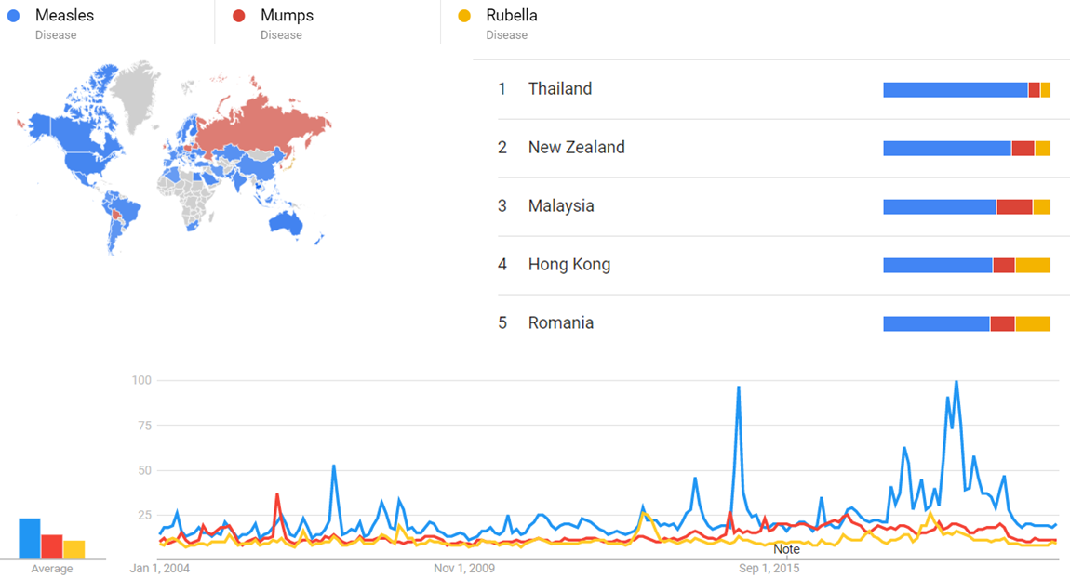Select Romania from the ranked regions
Image resolution: width=1070 pixels, height=578 pixels.
(x=560, y=323)
